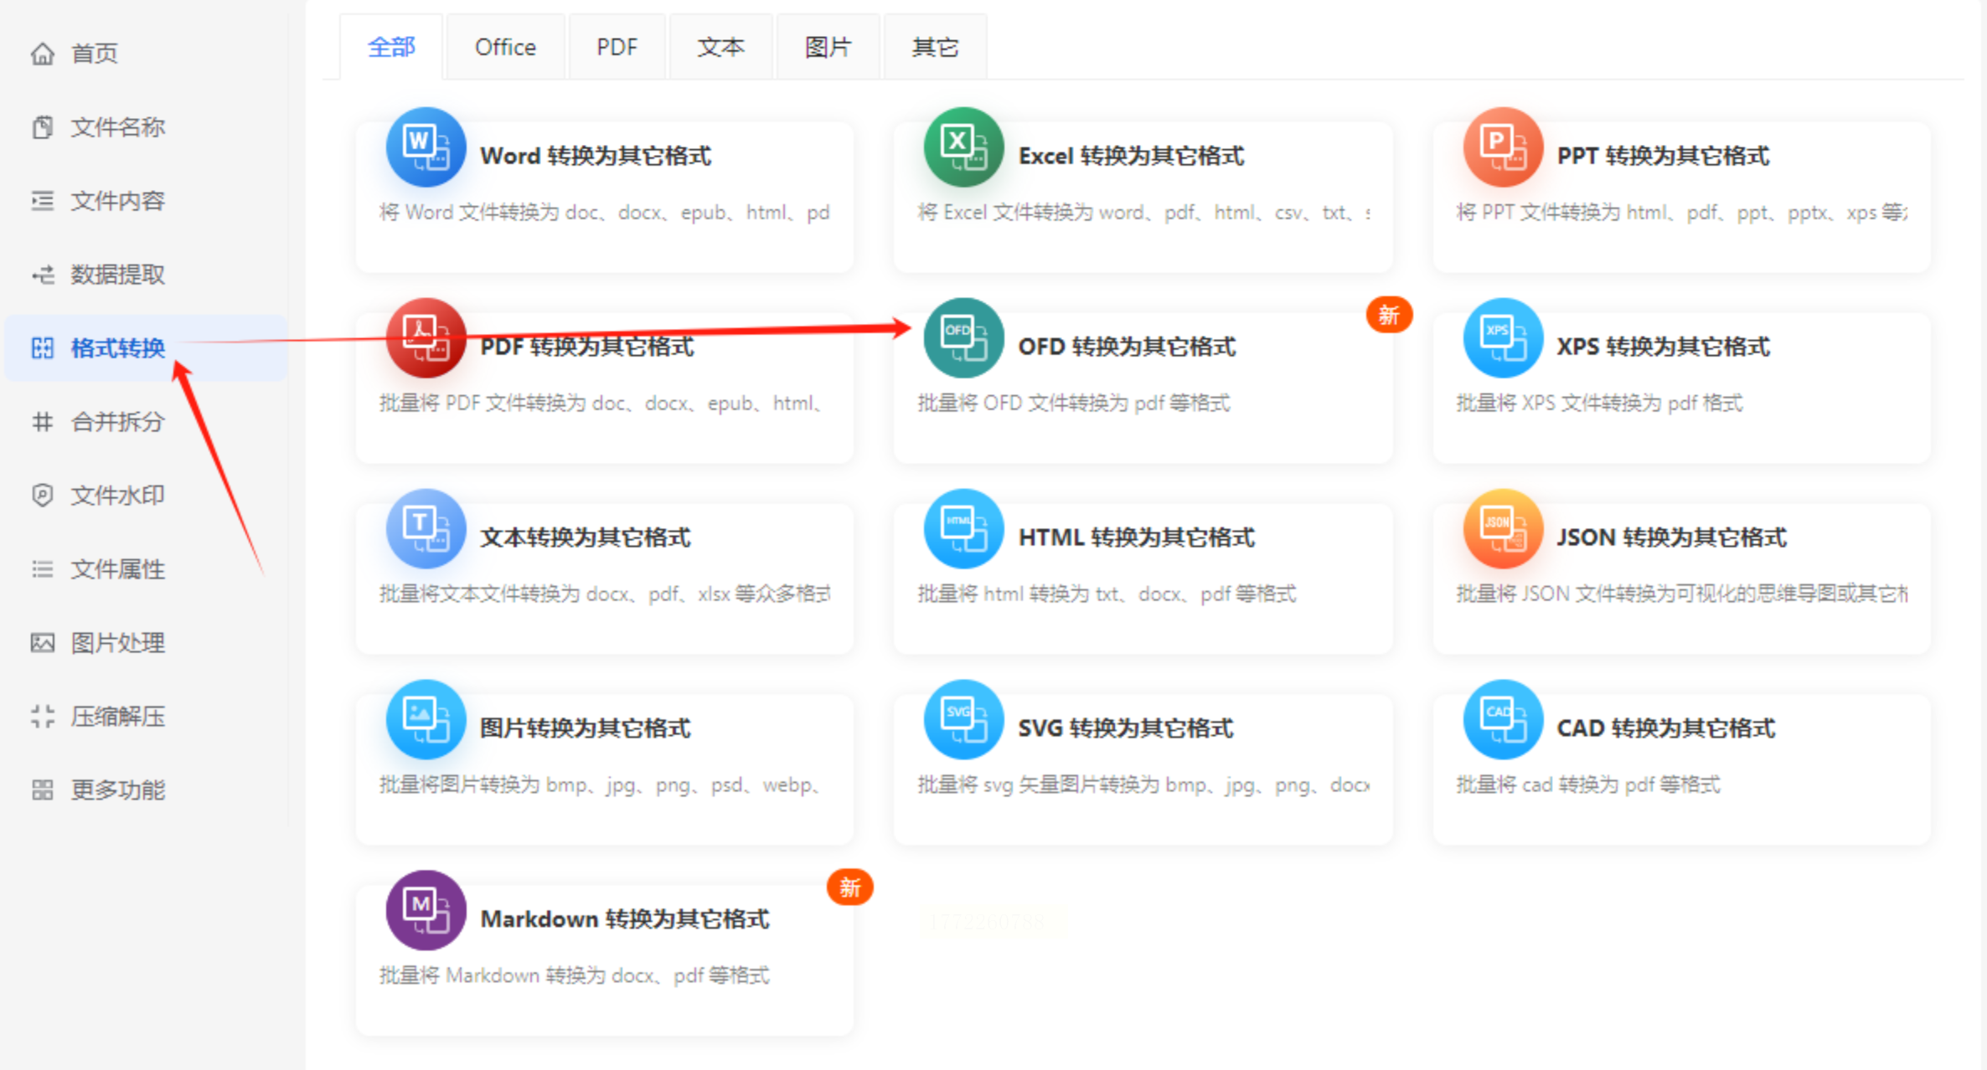The width and height of the screenshot is (1987, 1070).
Task: Open 图片转换为其它格式 card title
Action: (585, 728)
